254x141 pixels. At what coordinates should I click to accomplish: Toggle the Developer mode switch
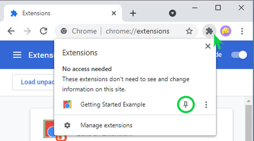(239, 55)
